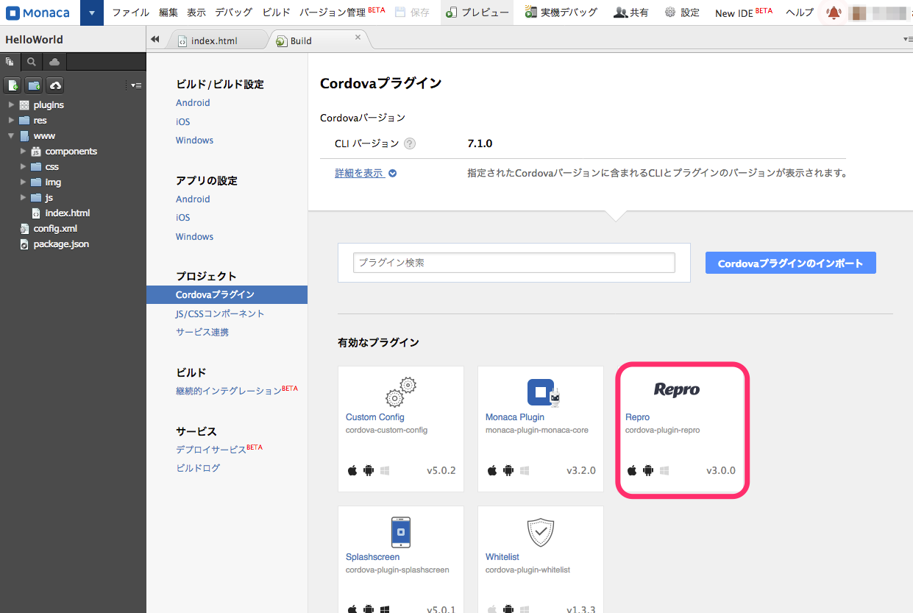Open the ヘルプ menu

coord(800,13)
